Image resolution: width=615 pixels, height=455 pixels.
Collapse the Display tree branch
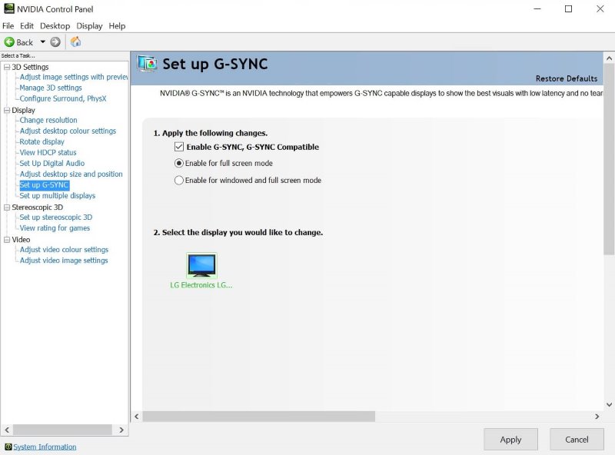click(x=6, y=109)
